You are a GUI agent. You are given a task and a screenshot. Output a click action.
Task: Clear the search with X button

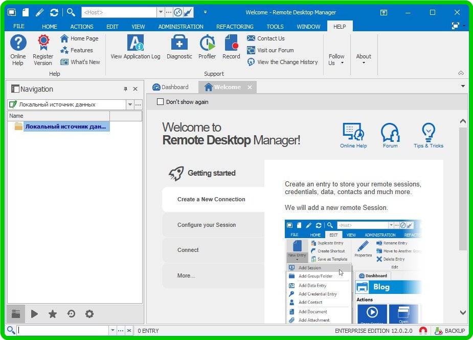pyautogui.click(x=129, y=330)
